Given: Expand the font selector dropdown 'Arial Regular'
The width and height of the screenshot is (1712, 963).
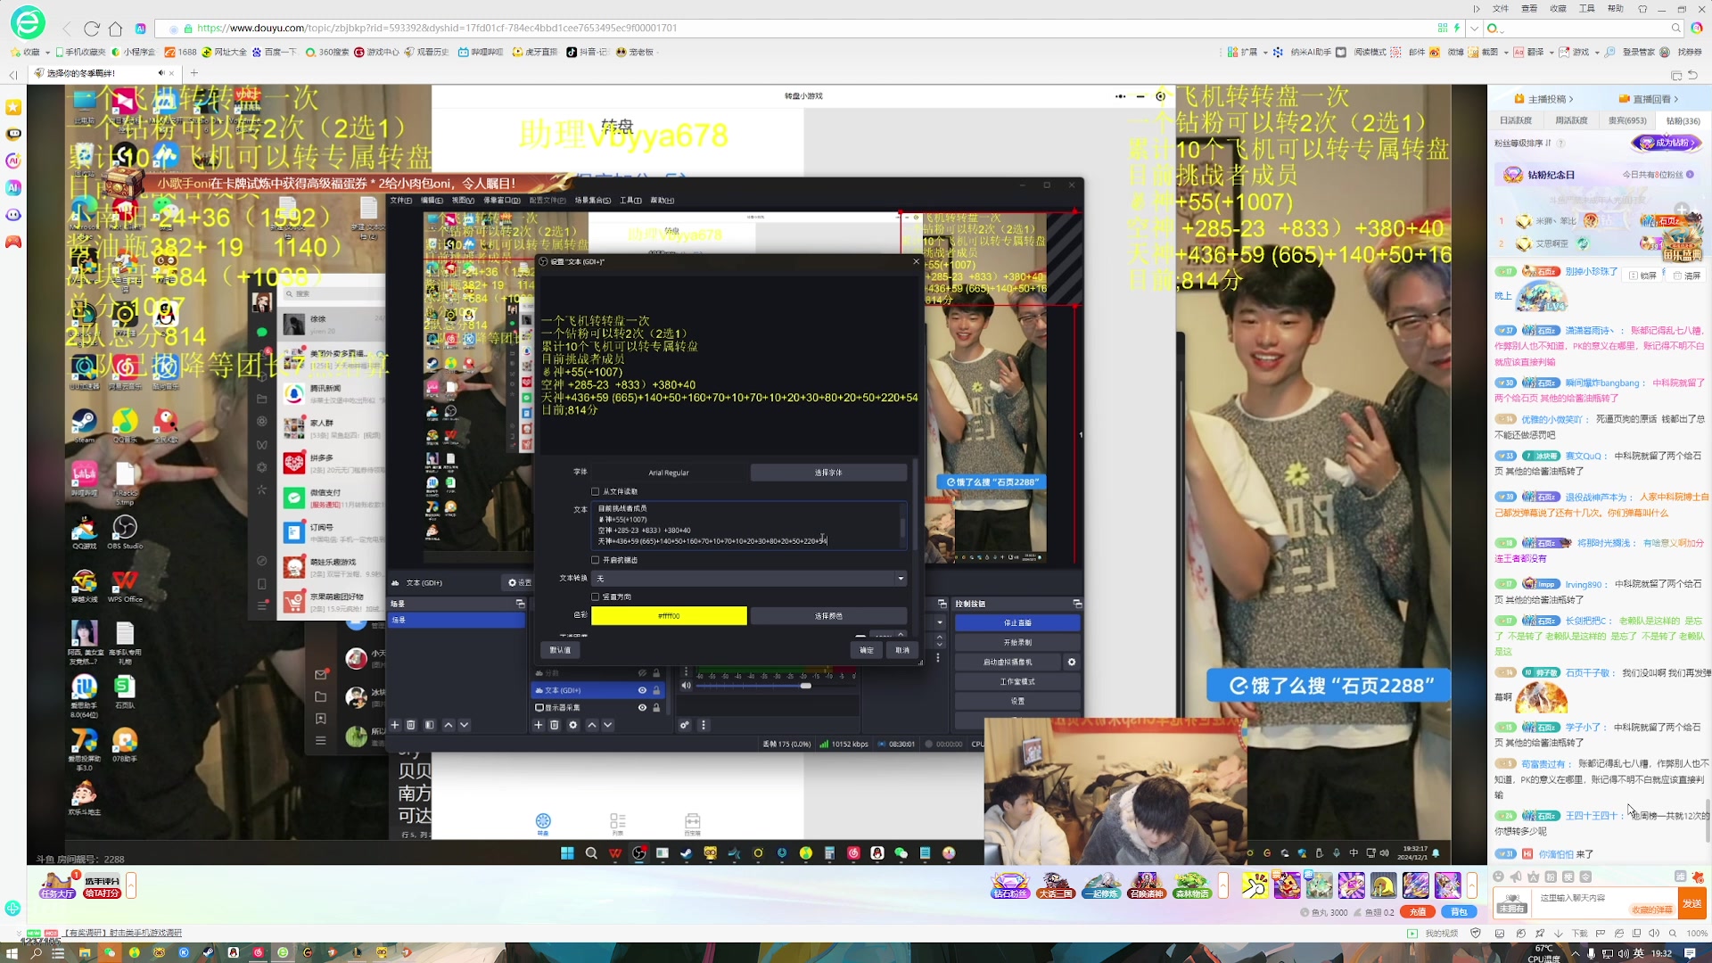Looking at the screenshot, I should tap(668, 472).
